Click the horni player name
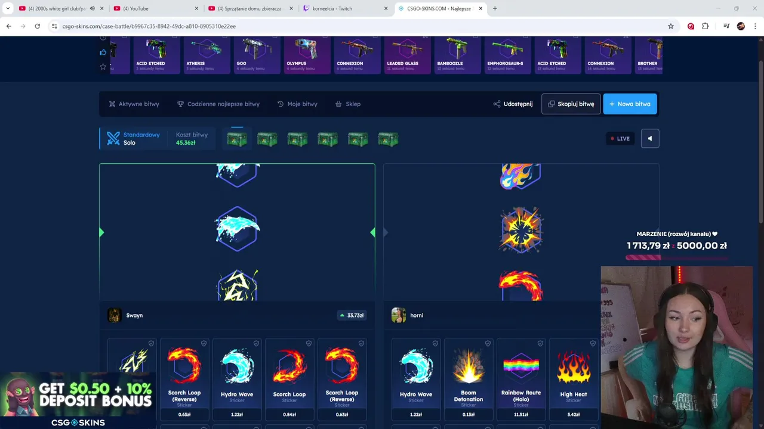764x429 pixels. 417,315
